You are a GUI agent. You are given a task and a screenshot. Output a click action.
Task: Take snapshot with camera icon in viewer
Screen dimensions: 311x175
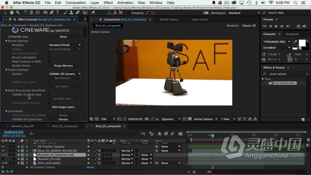(147, 119)
